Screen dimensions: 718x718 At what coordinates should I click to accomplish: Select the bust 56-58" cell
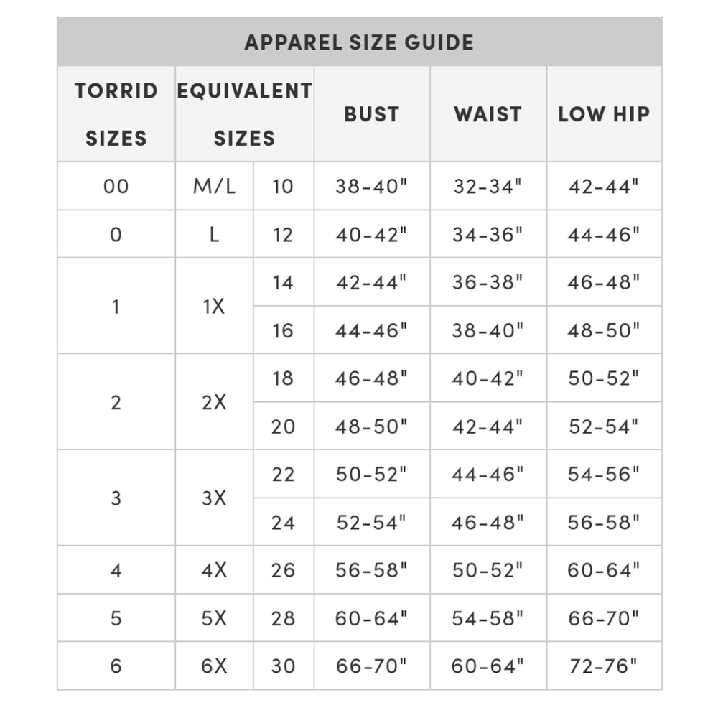click(372, 570)
